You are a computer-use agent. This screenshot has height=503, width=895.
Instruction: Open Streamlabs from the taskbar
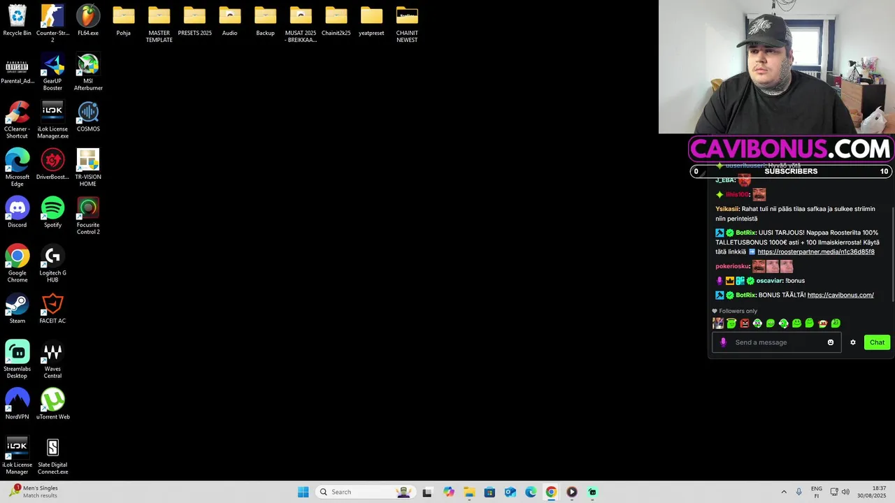click(x=592, y=492)
